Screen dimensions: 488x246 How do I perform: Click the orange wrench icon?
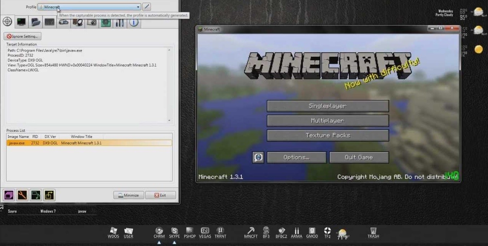pos(22,195)
